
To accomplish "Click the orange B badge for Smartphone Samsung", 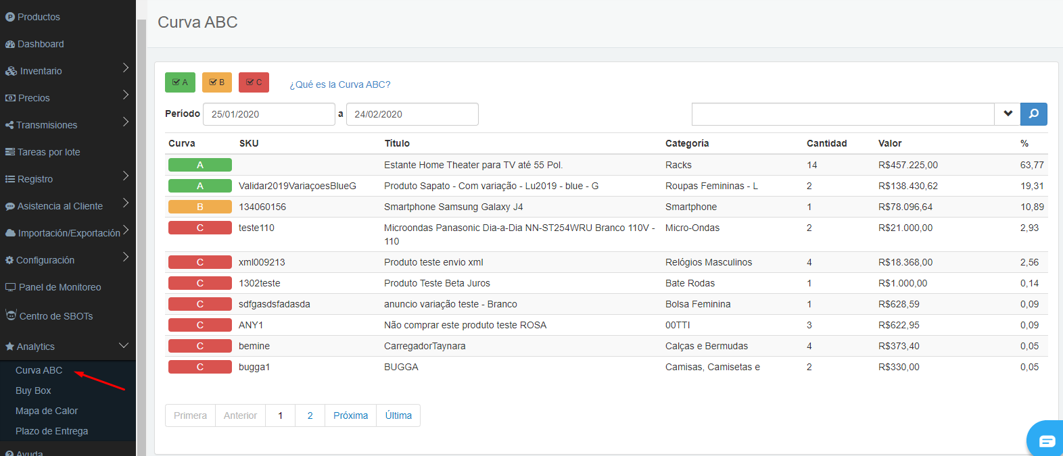I will click(200, 207).
